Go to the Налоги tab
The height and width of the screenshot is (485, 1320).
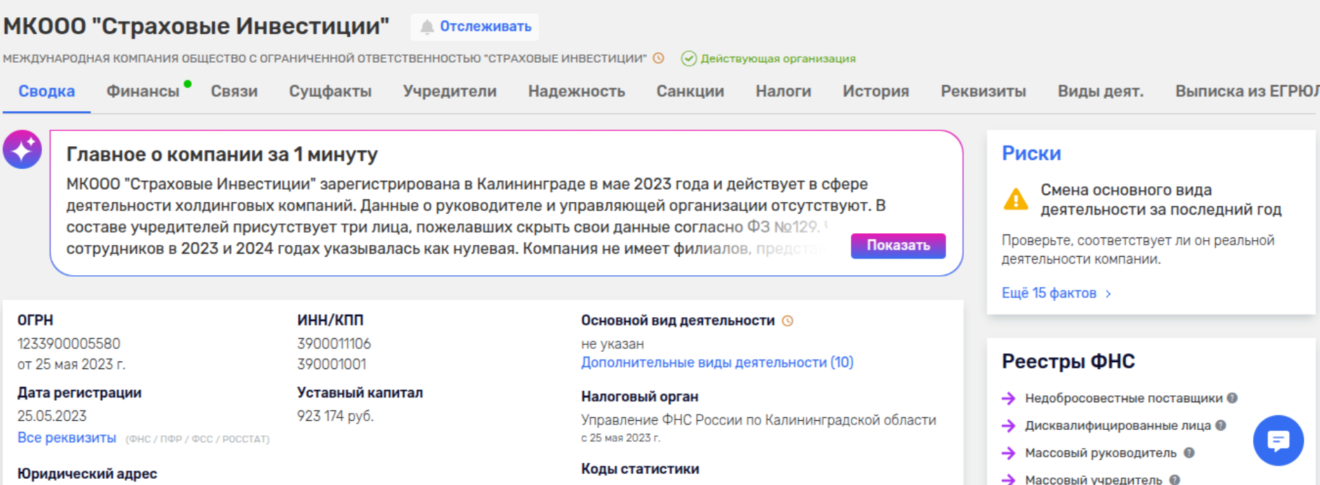pyautogui.click(x=783, y=91)
